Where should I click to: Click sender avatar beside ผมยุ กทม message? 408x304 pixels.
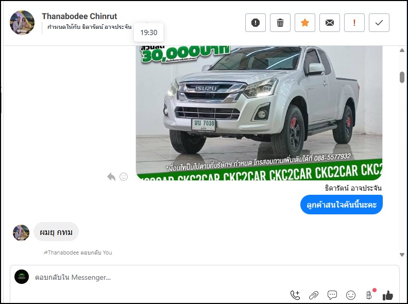coord(21,233)
